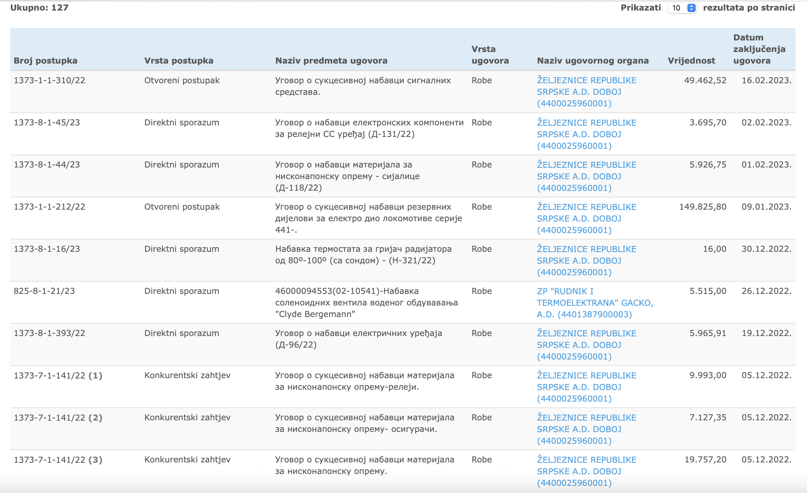Open Željeznice link in row 1373-7-1-141/22 (1)
Image resolution: width=807 pixels, height=493 pixels.
587,387
